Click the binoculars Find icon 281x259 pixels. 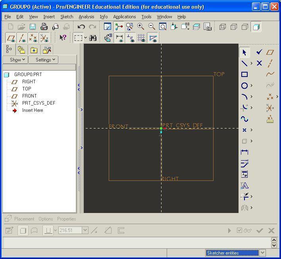pos(93,38)
